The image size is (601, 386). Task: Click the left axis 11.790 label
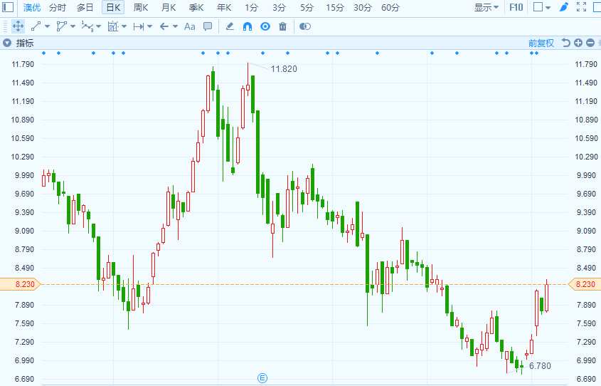(23, 64)
